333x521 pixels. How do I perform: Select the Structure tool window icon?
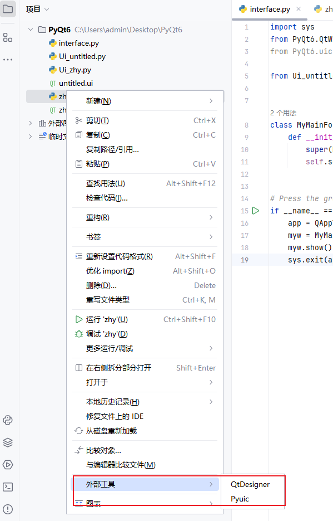coord(8,38)
